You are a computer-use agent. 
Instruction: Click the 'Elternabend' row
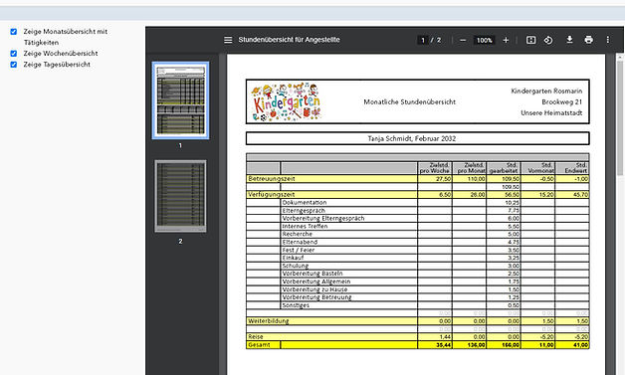[418, 242]
